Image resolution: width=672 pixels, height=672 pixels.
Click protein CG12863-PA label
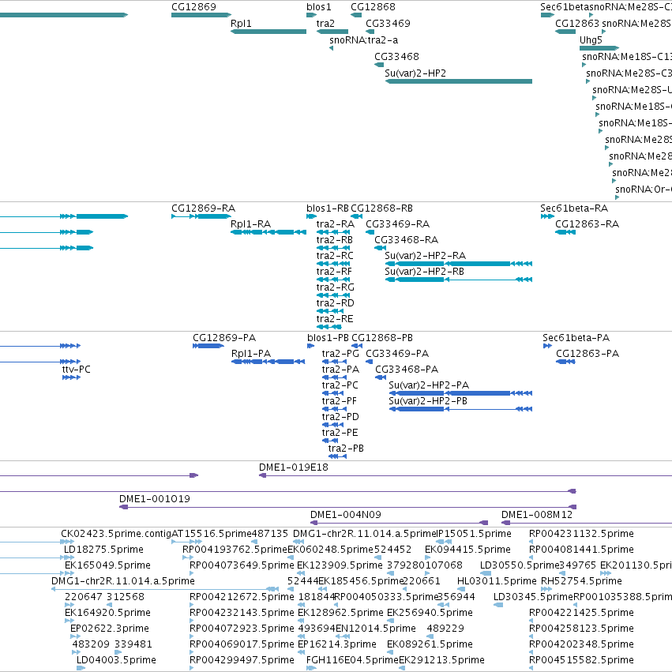588,354
